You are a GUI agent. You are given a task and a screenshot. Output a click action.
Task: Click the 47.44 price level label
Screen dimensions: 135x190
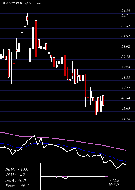coord(126,88)
